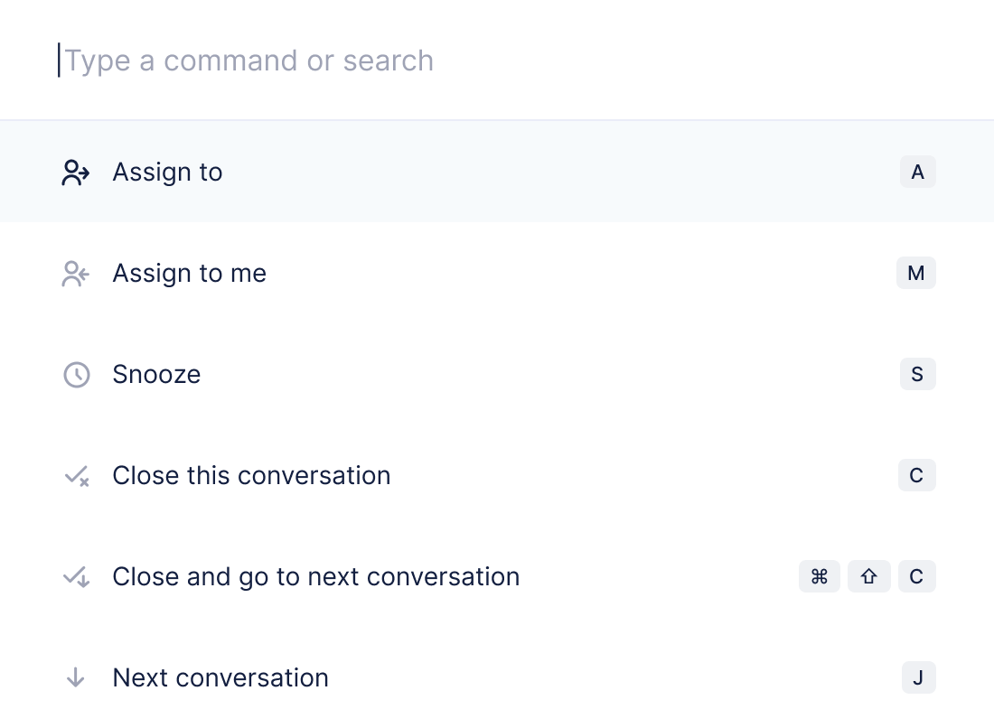Select the Snooze command

coord(156,375)
